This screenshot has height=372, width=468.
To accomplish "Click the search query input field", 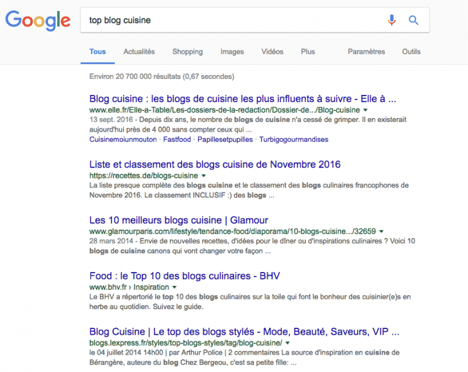I will [x=231, y=20].
